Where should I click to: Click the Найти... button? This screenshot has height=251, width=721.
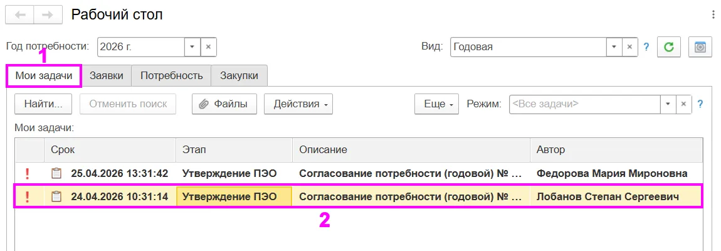(x=43, y=104)
